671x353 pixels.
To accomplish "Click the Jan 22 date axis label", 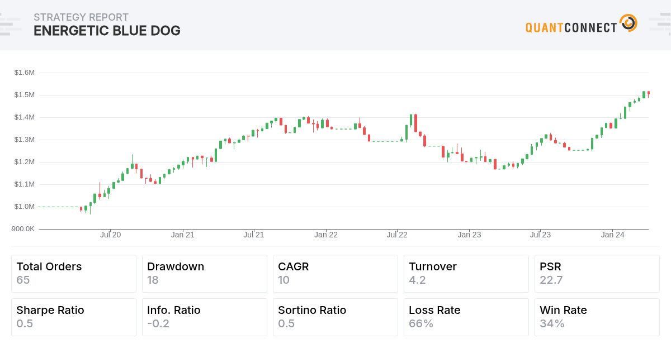I will click(x=326, y=235).
